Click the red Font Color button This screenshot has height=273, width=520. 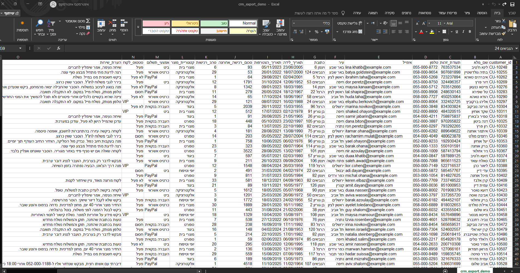pos(421,32)
